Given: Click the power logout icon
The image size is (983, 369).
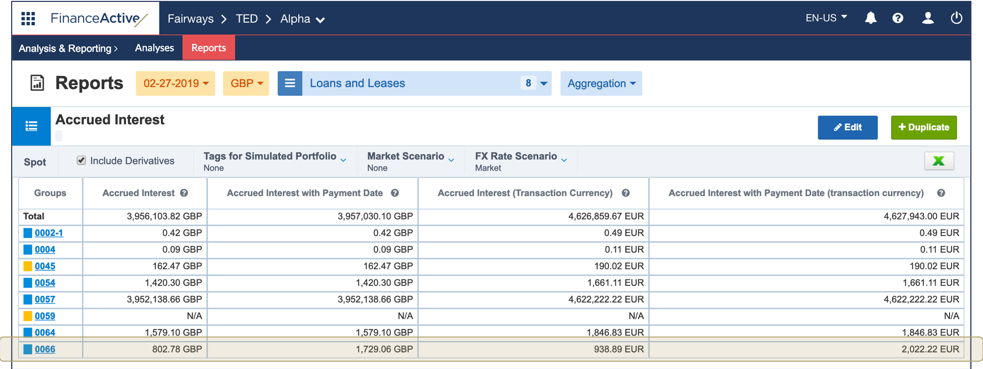Looking at the screenshot, I should click(956, 18).
